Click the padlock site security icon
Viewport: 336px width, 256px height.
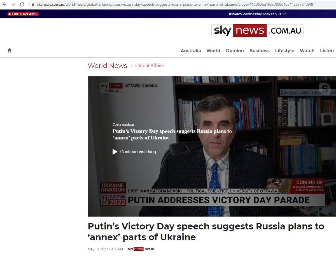(33, 4)
